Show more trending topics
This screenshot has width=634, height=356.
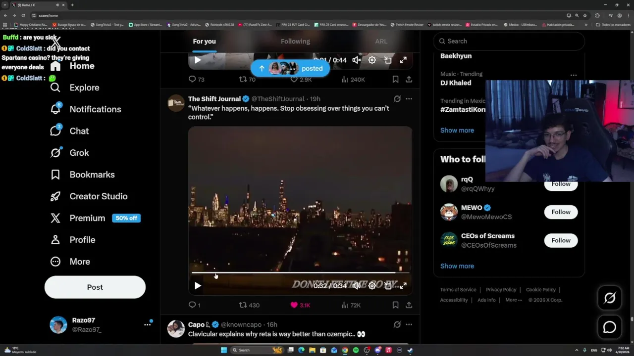pyautogui.click(x=457, y=131)
